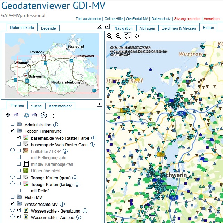
Task: Enable basemap.de Web Raster Grau checkbox
Action: tap(19, 144)
